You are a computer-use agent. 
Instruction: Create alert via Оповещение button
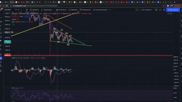click(85, 10)
